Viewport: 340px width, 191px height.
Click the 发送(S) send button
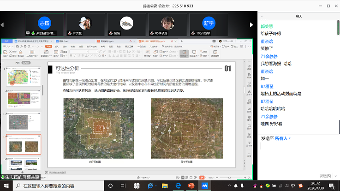pos(326,175)
